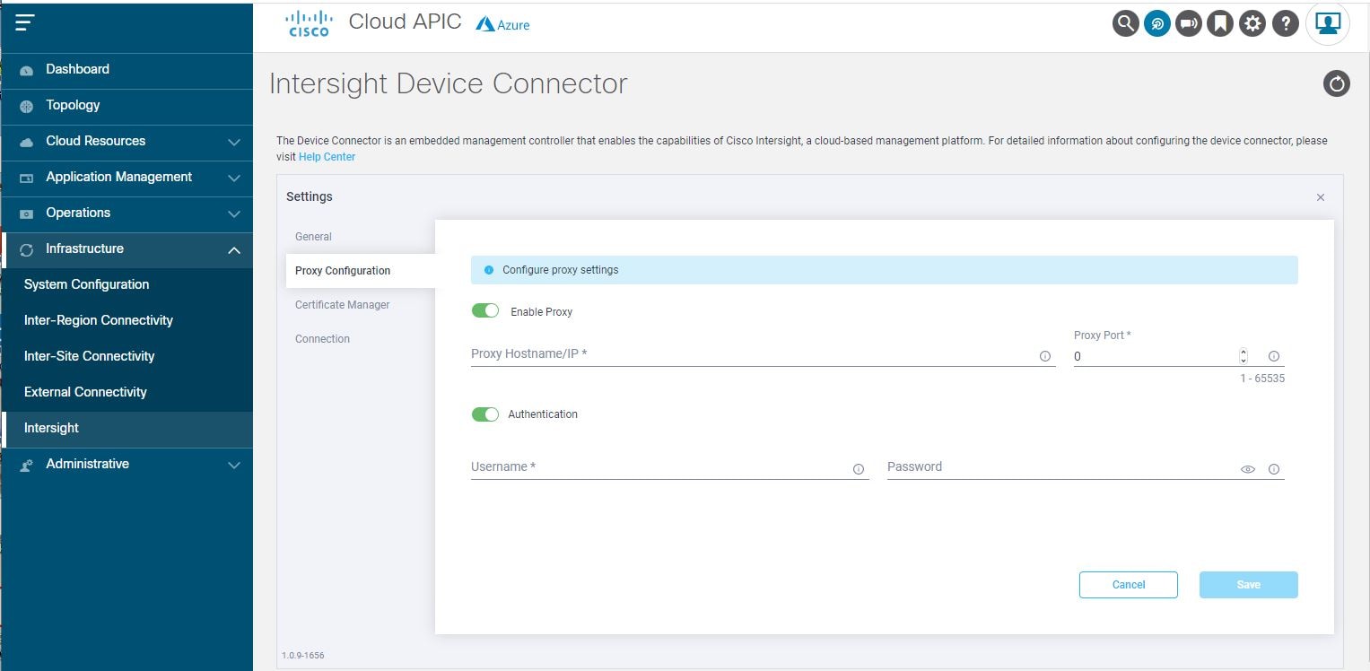The width and height of the screenshot is (1370, 671).
Task: Click the Dashboard gauge icon
Action: coord(26,71)
